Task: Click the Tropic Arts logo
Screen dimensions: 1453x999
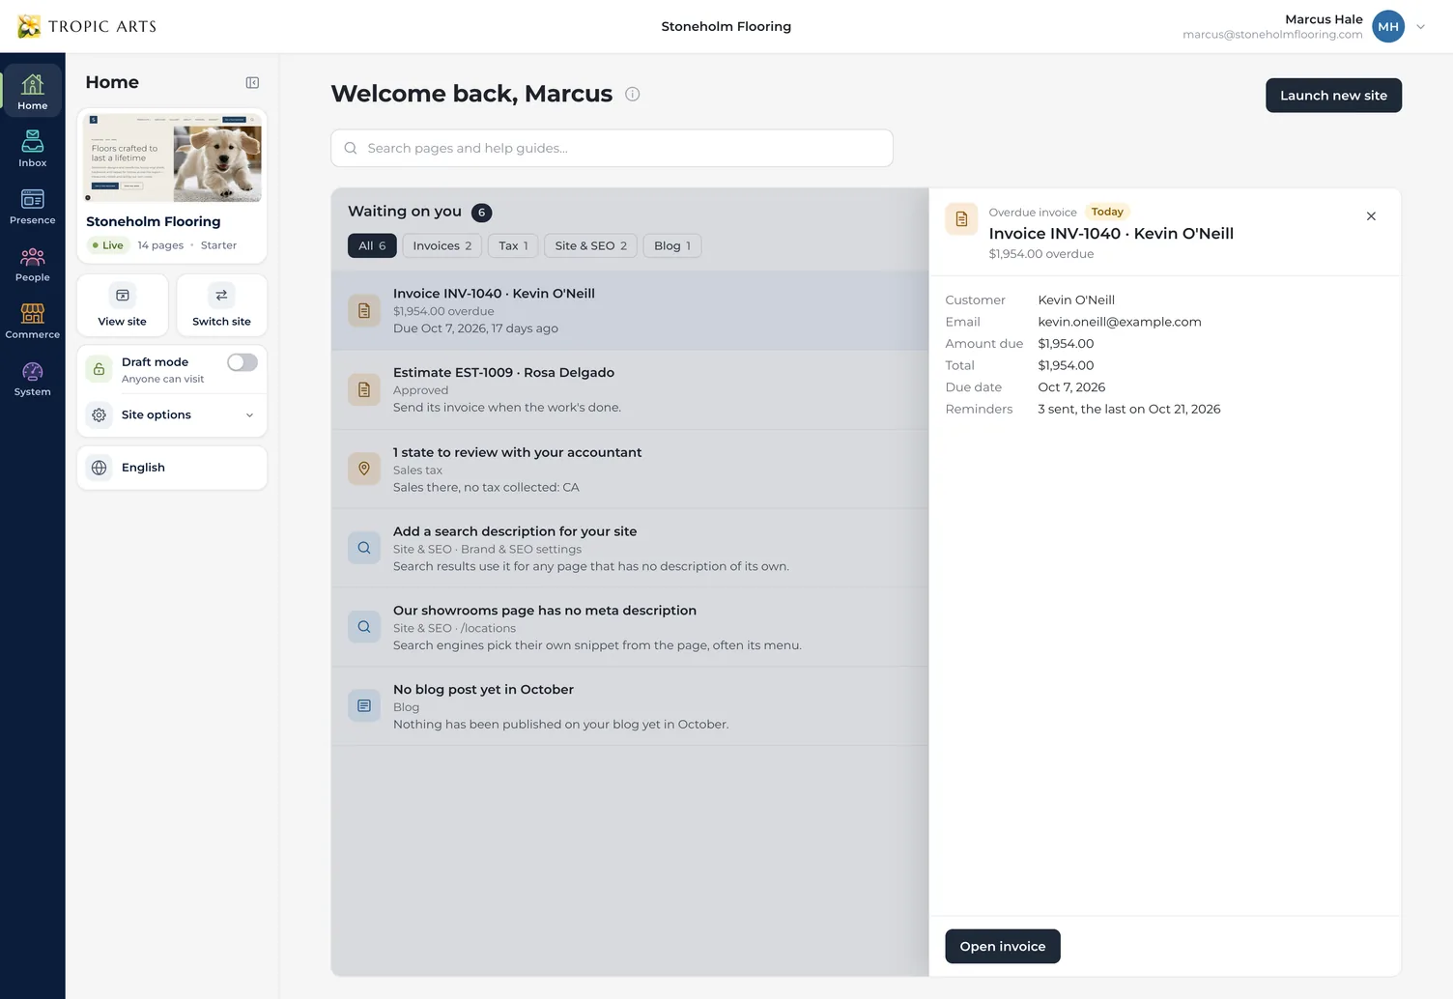Action: coord(87,26)
